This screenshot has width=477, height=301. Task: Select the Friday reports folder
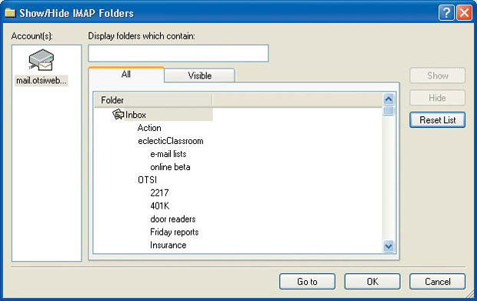point(175,232)
